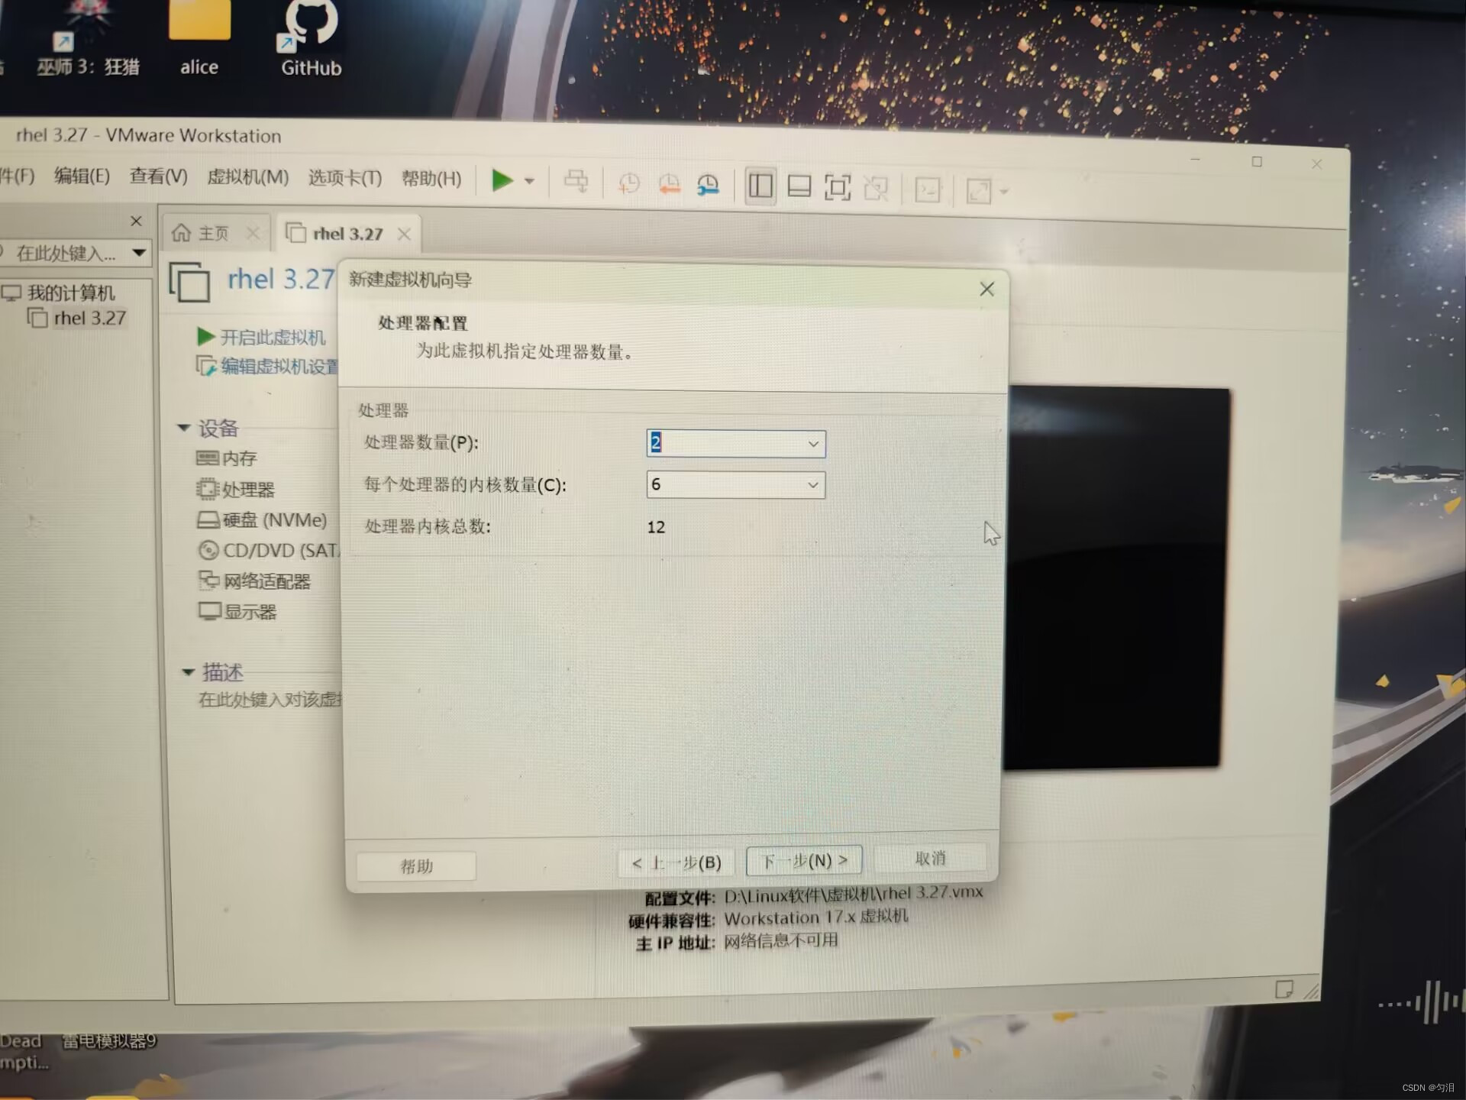This screenshot has height=1100, width=1466.
Task: Select the 硬盘 (NVMe) device entry
Action: pos(262,520)
